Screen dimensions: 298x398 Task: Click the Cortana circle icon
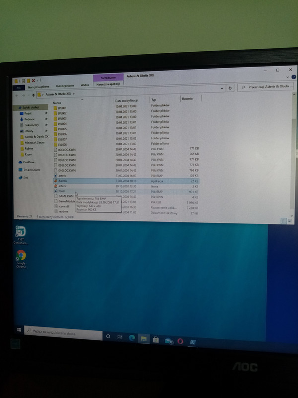[108, 336]
